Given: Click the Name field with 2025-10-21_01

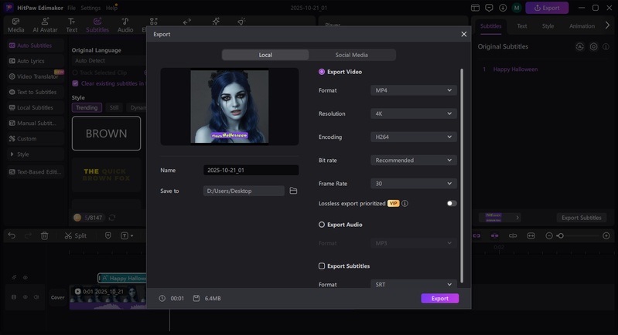Looking at the screenshot, I should click(251, 170).
